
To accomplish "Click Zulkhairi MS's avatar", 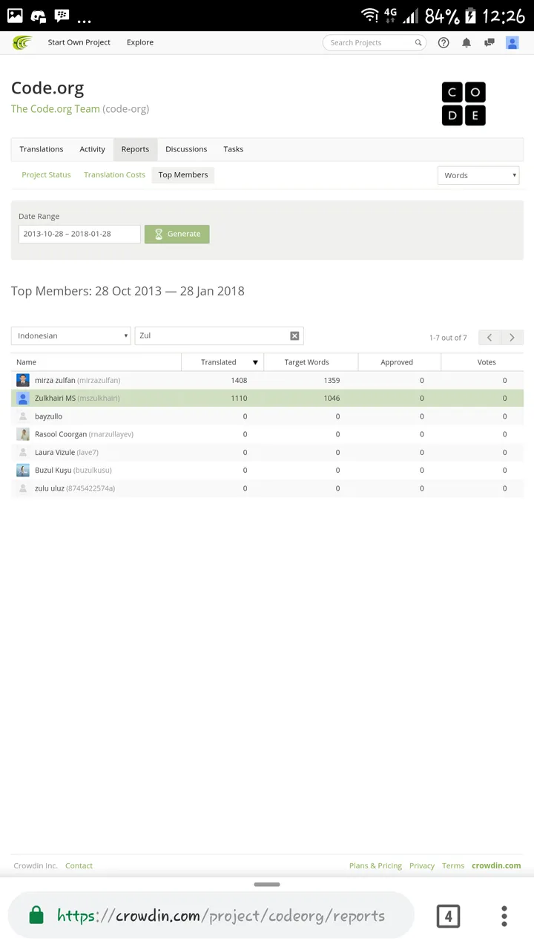I will [23, 399].
